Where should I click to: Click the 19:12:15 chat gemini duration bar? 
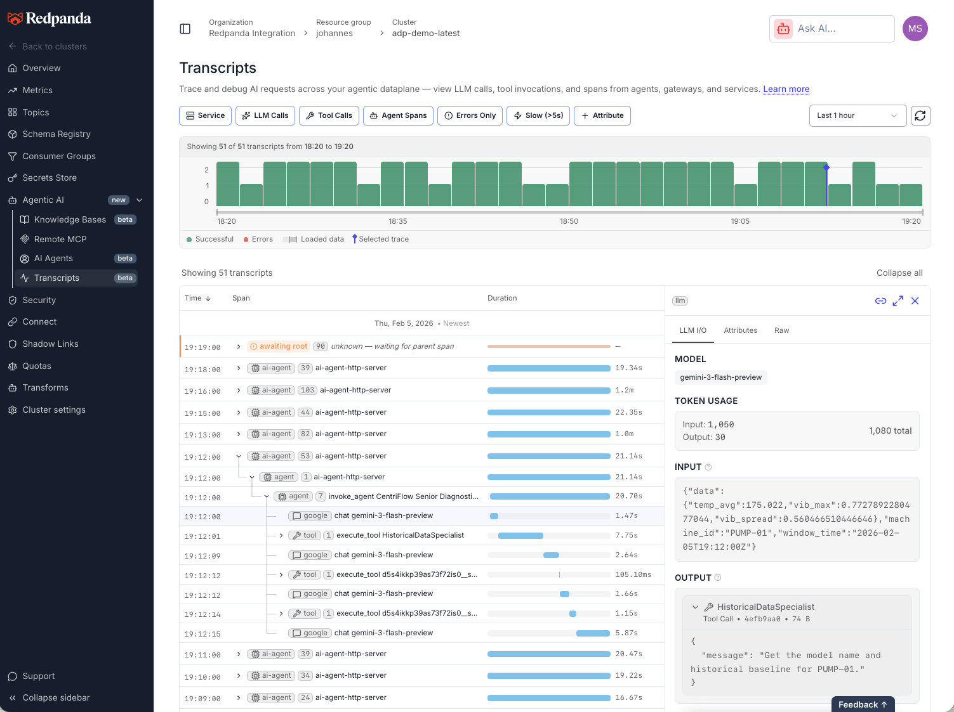593,633
